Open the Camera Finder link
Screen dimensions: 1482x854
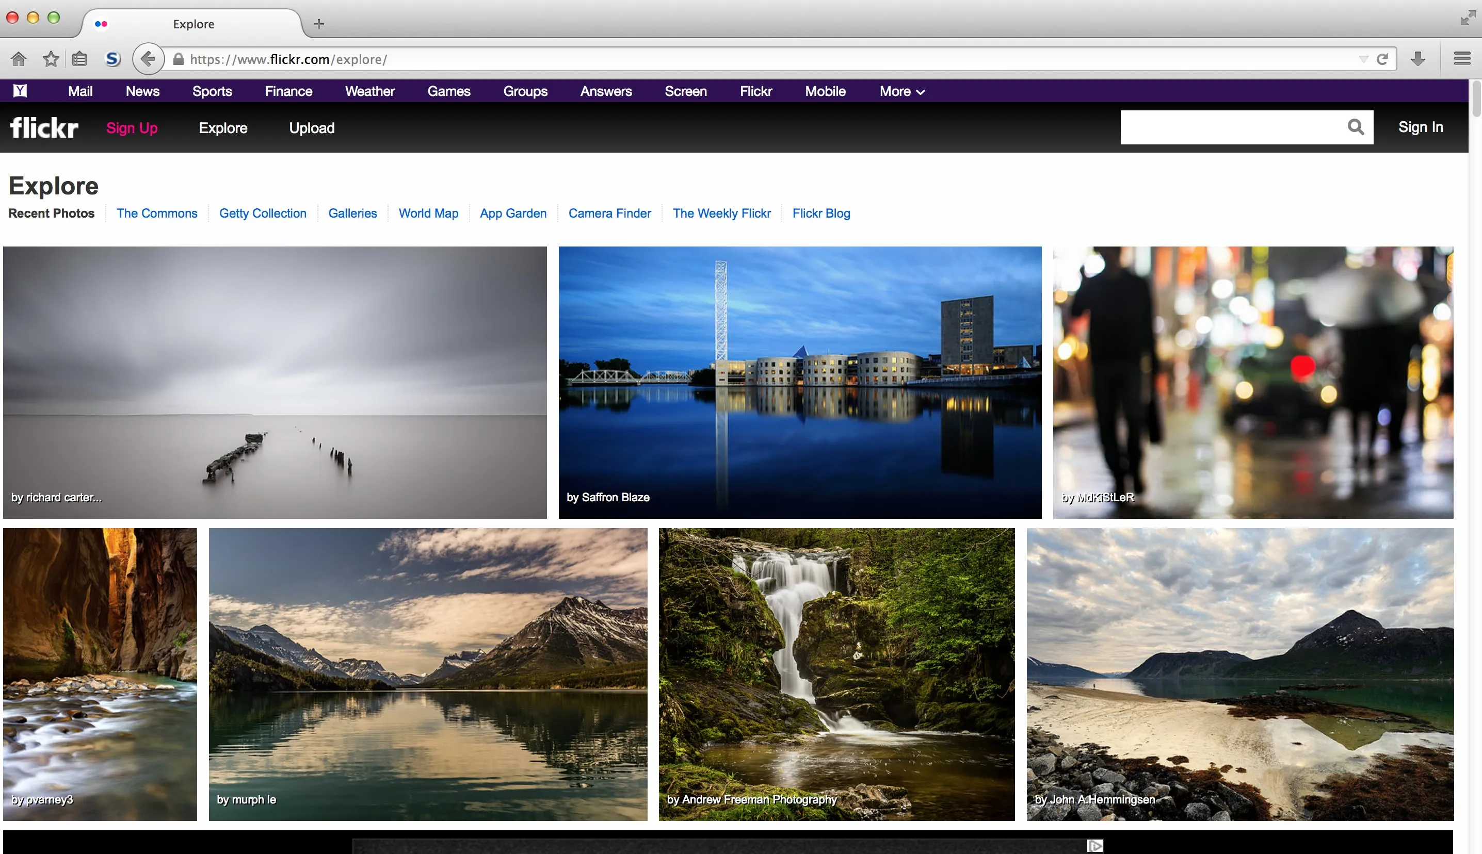[609, 213]
